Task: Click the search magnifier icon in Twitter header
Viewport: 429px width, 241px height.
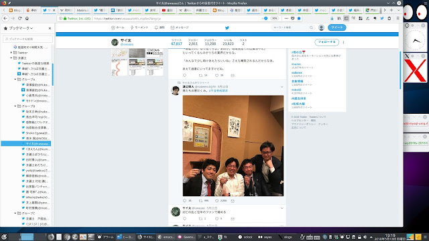Action: pos(311,27)
